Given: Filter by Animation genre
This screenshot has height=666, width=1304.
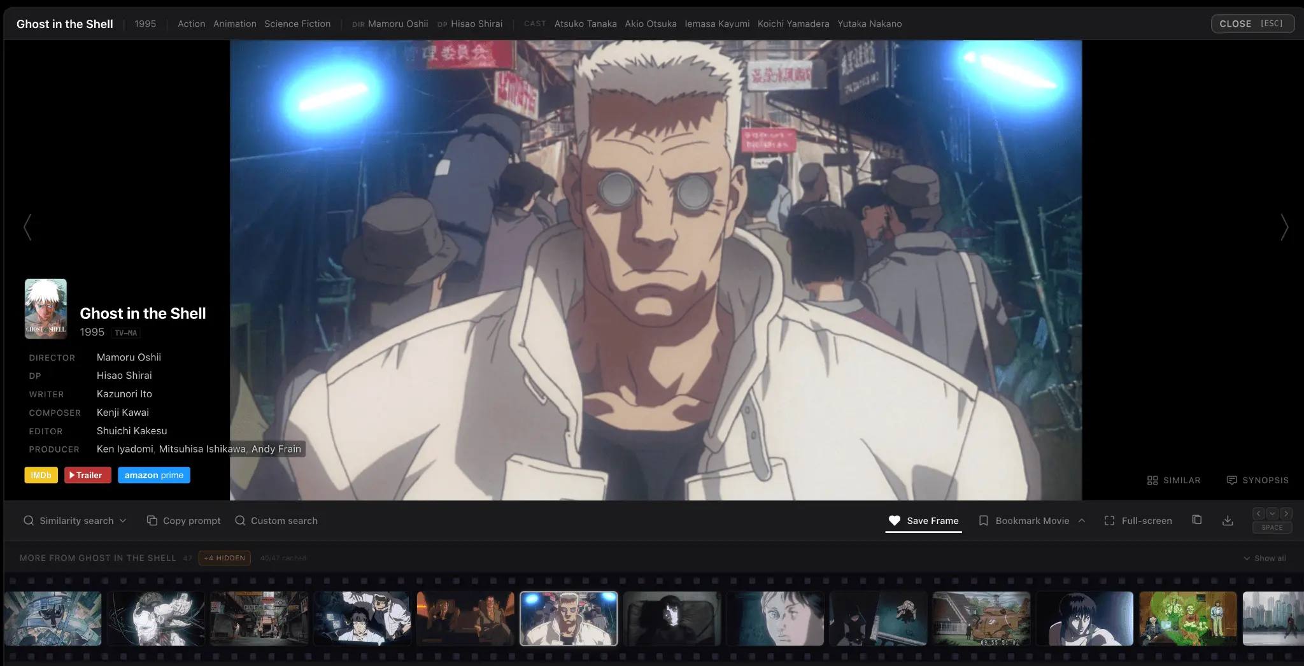Looking at the screenshot, I should pyautogui.click(x=235, y=24).
